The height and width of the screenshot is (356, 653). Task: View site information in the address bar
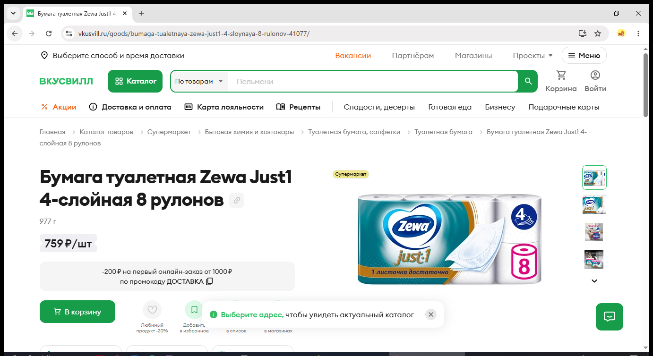click(69, 34)
